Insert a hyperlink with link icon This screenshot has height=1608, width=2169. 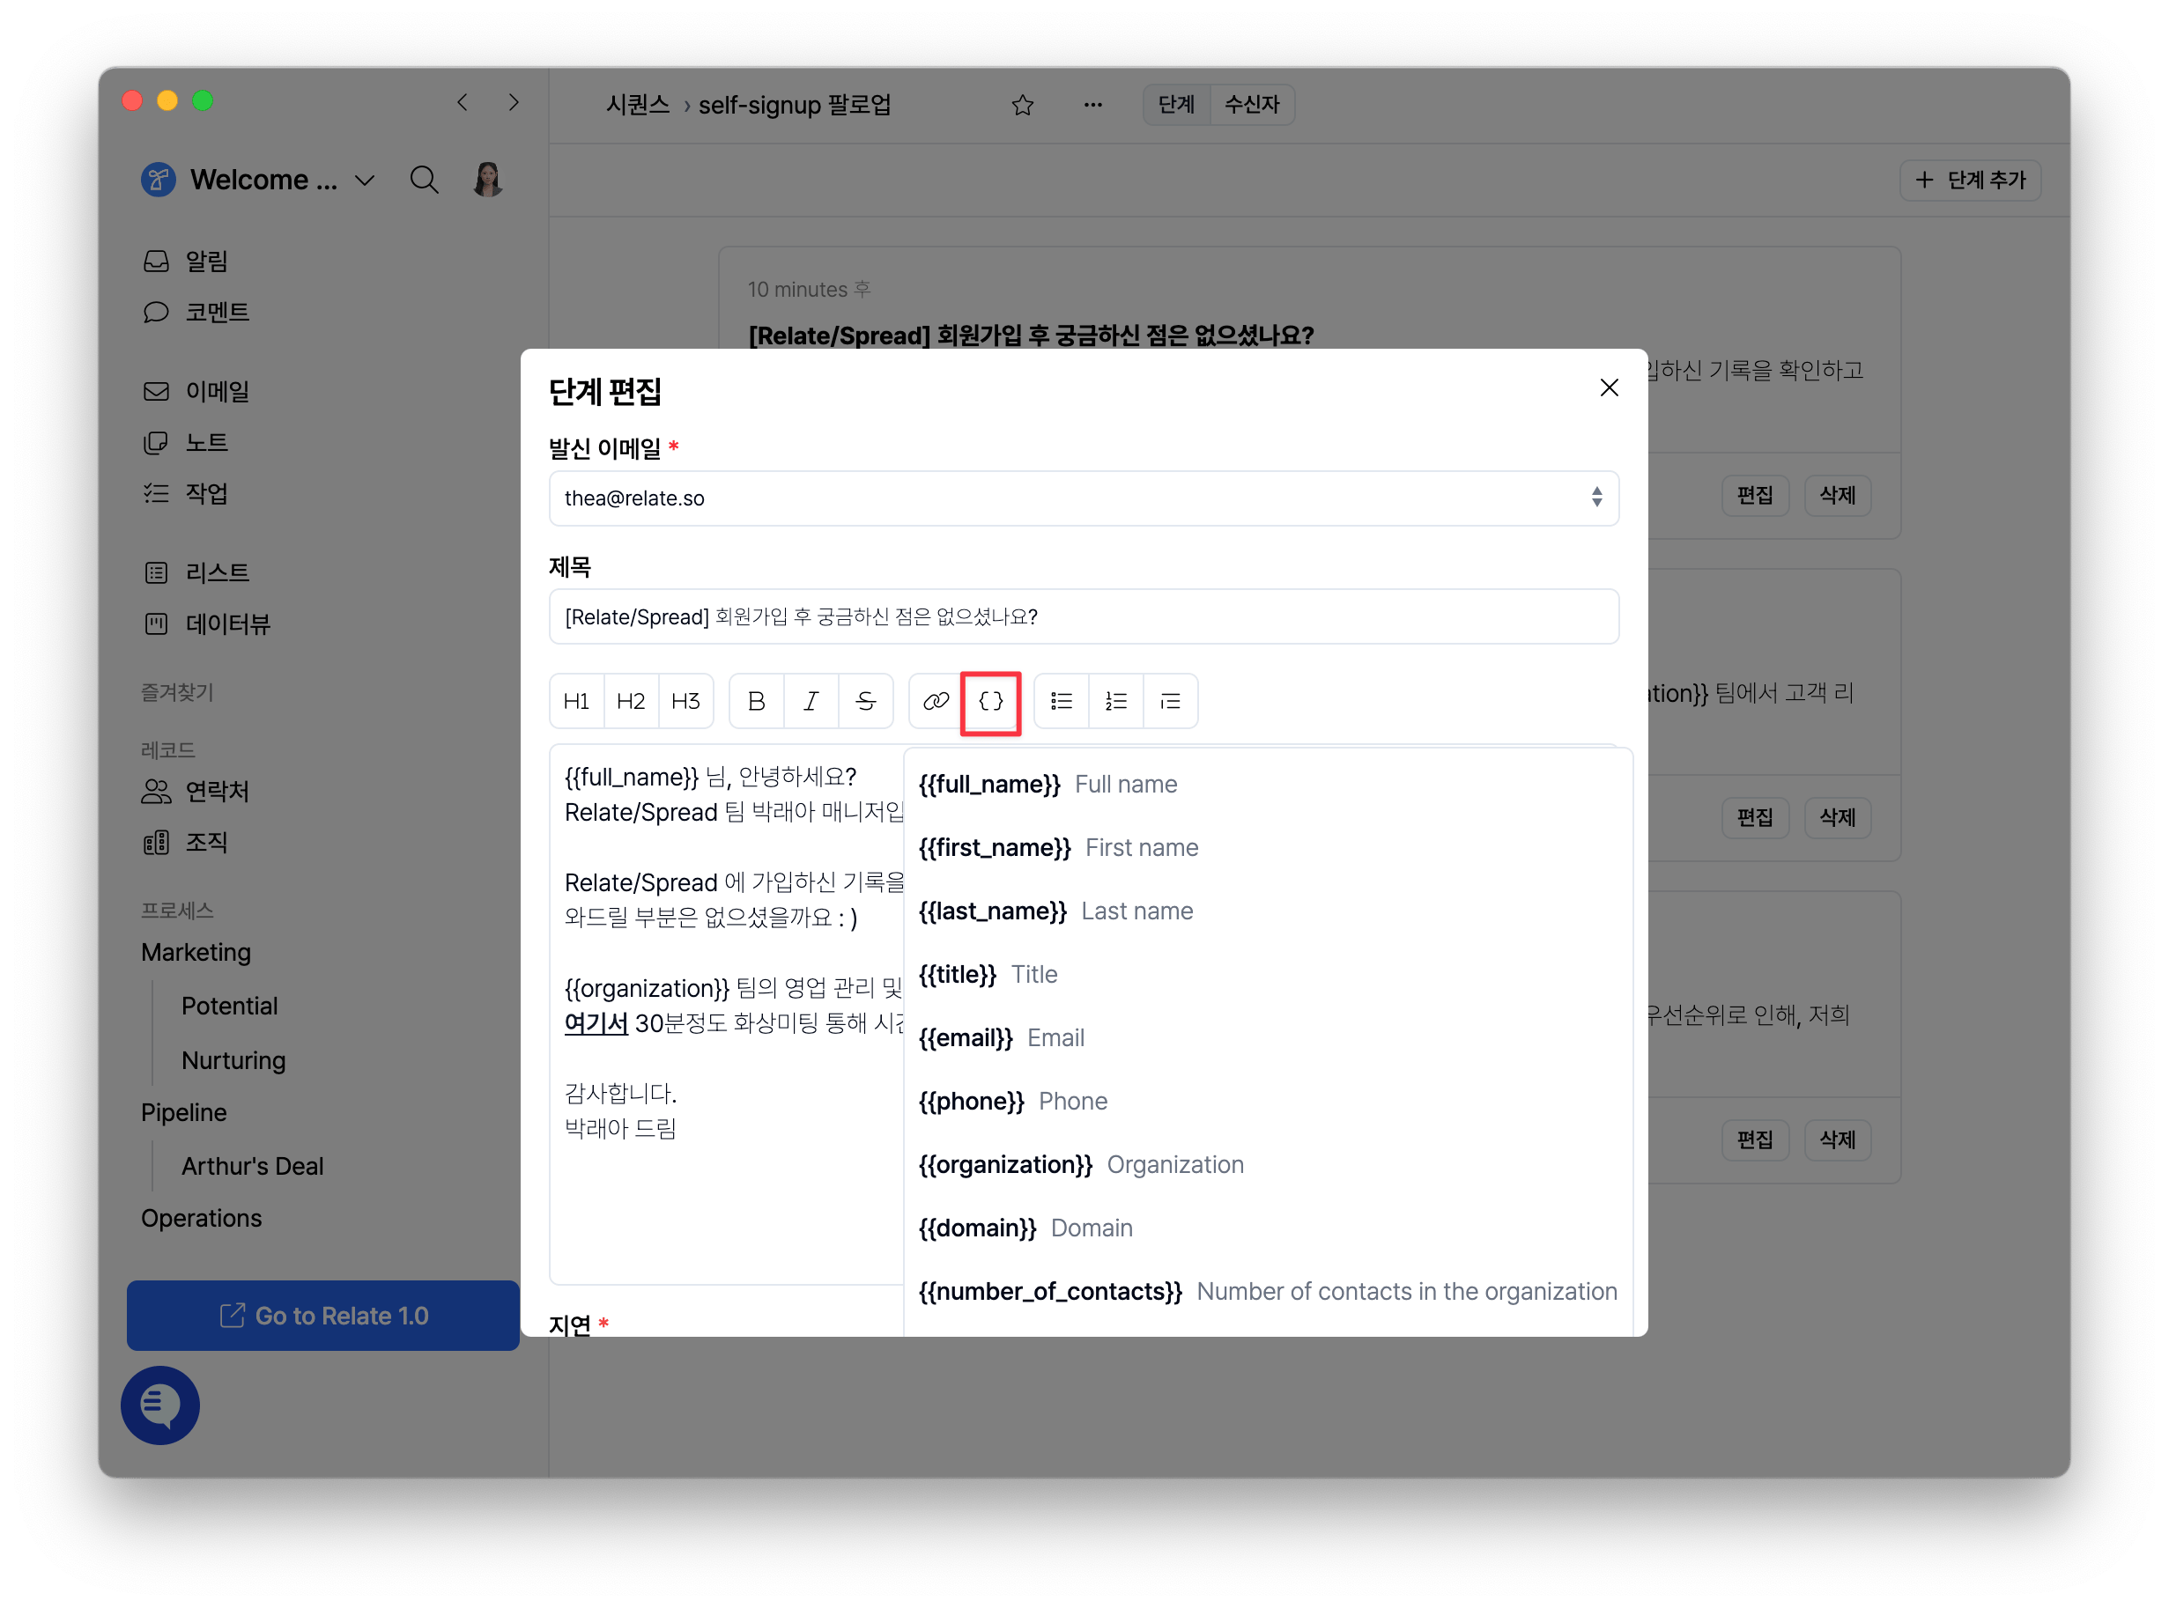pos(936,701)
